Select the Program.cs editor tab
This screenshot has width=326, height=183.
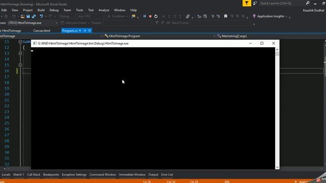pyautogui.click(x=70, y=30)
